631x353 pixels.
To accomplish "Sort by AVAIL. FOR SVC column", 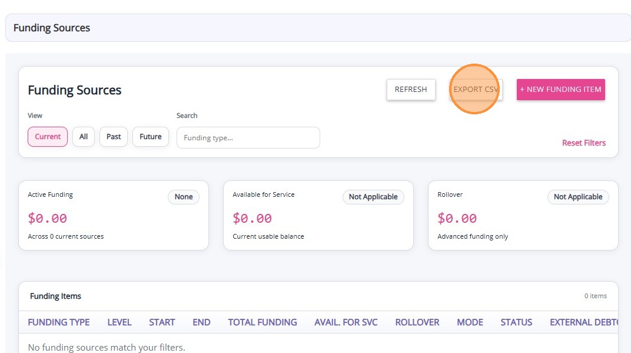I will point(346,322).
